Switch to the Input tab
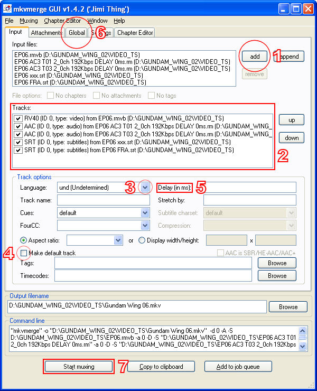317x391 pixels. (15, 32)
